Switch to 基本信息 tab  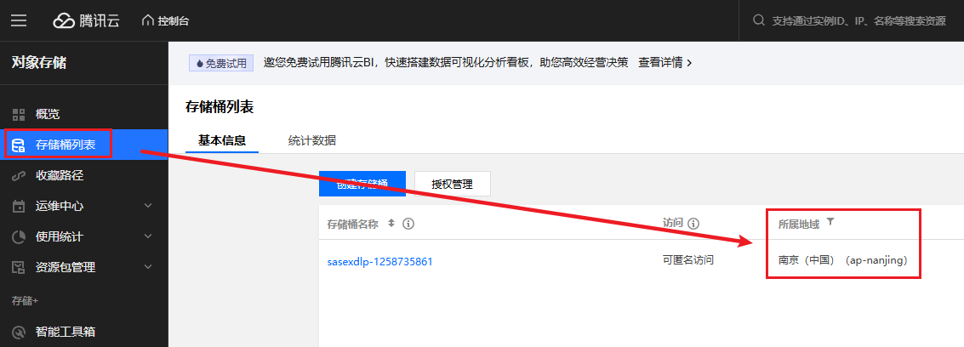[x=222, y=140]
